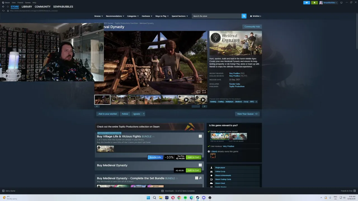Open Windows taskbar search
The height and width of the screenshot is (201, 358).
[154, 198]
